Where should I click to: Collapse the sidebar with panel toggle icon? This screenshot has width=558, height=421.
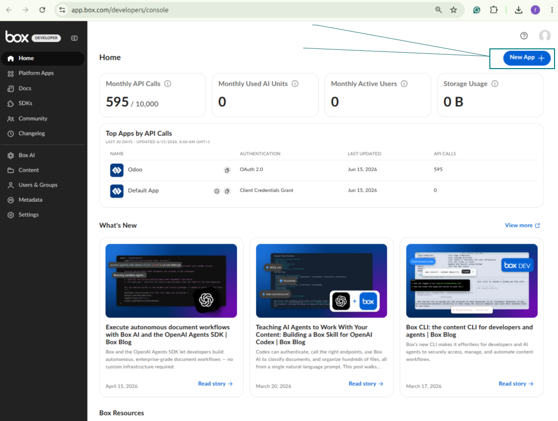(75, 38)
